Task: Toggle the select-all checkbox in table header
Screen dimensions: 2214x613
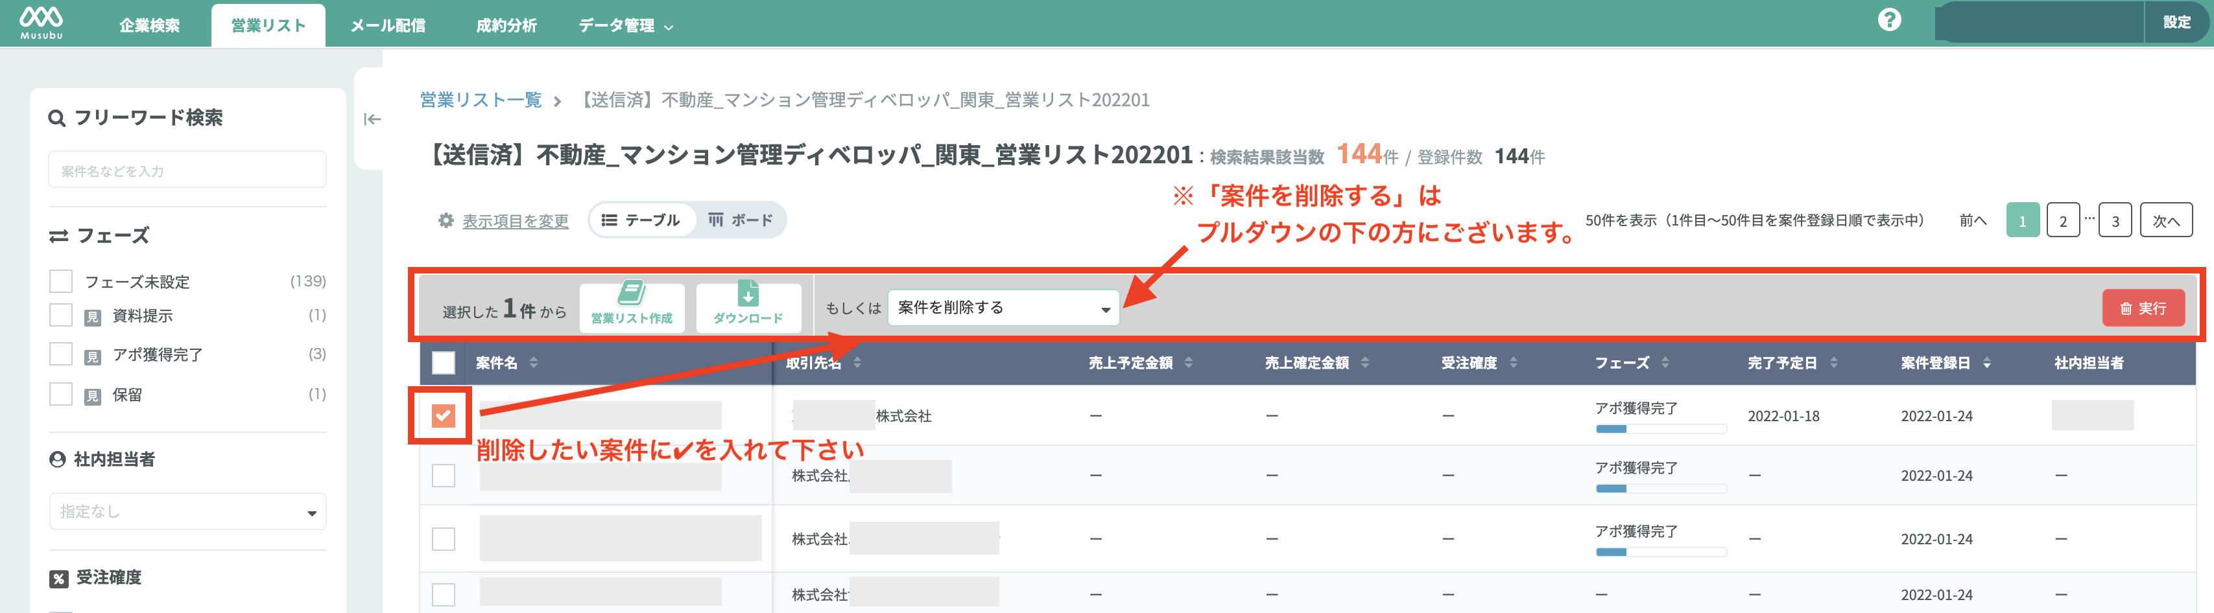Action: point(444,363)
